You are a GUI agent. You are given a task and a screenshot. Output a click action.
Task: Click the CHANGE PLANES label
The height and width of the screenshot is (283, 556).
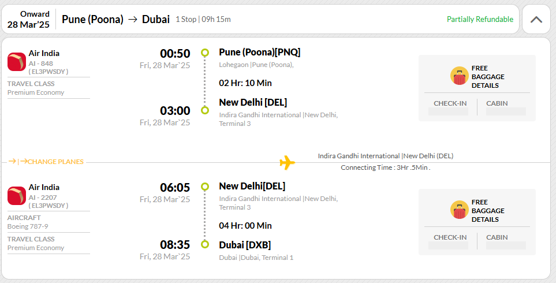click(x=55, y=162)
